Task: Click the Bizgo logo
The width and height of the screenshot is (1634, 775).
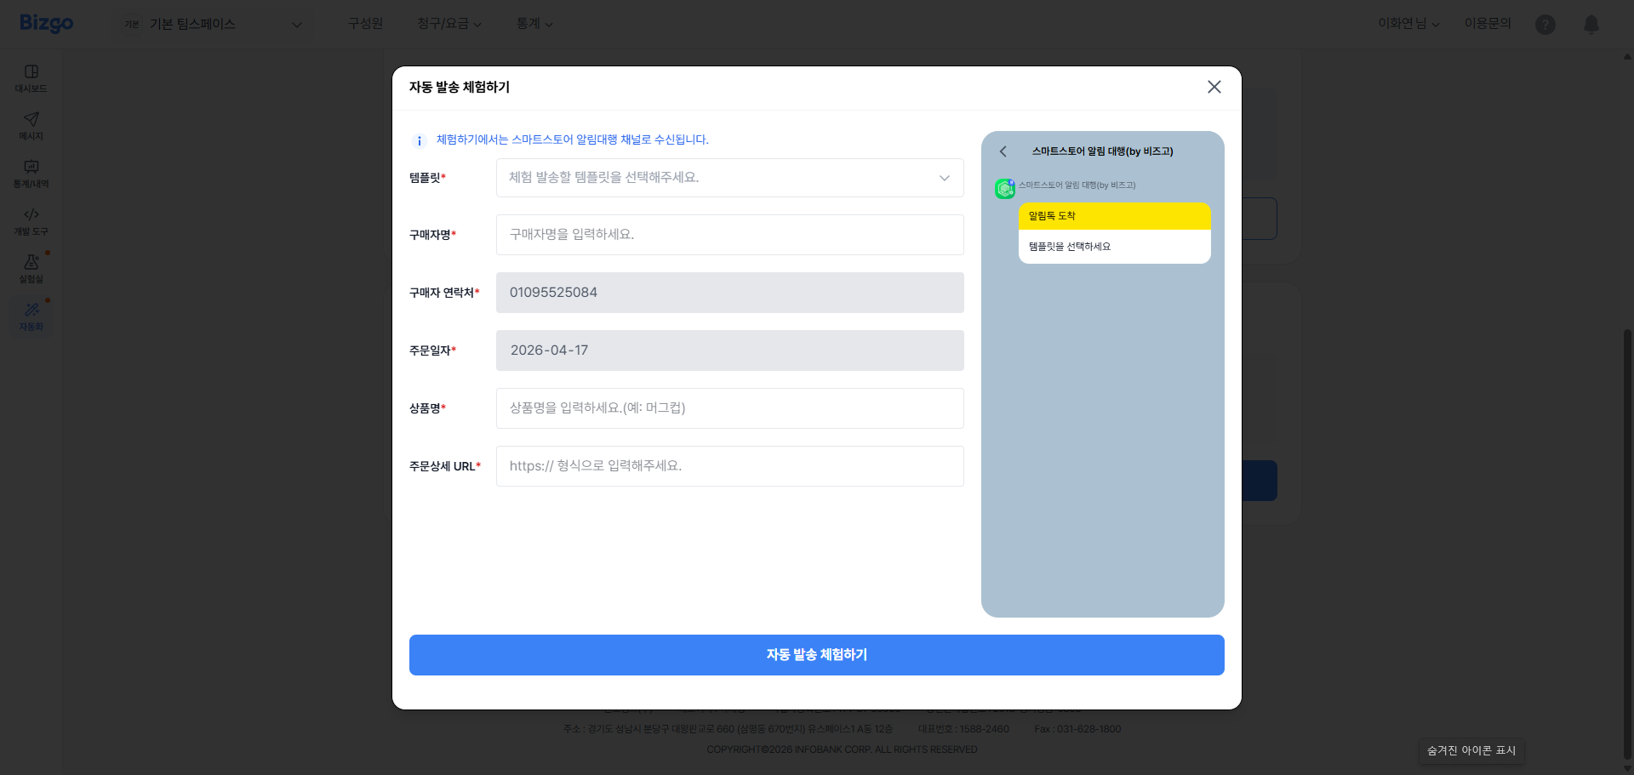Action: pos(46,23)
